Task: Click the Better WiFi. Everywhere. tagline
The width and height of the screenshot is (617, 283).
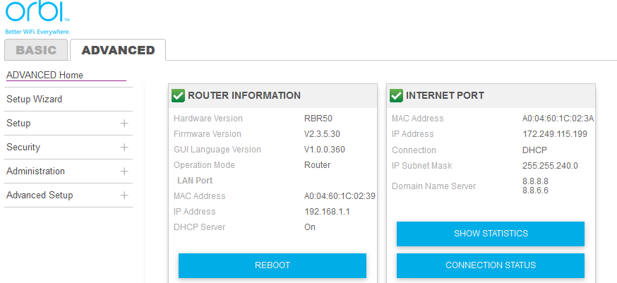Action: pyautogui.click(x=37, y=32)
